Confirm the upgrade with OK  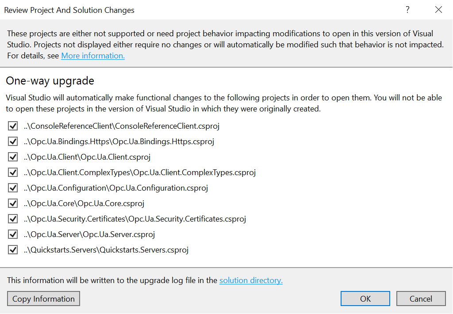(x=365, y=299)
